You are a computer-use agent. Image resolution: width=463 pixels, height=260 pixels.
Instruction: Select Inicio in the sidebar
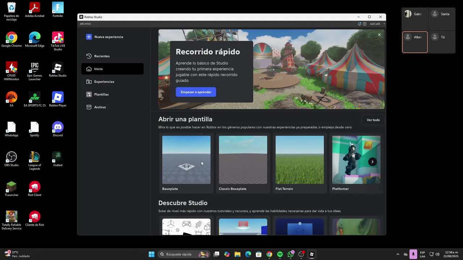(x=112, y=69)
